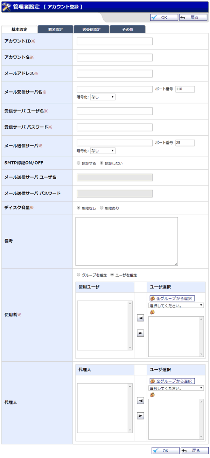Open the その他 tab
This screenshot has width=210, height=458.
127,30
